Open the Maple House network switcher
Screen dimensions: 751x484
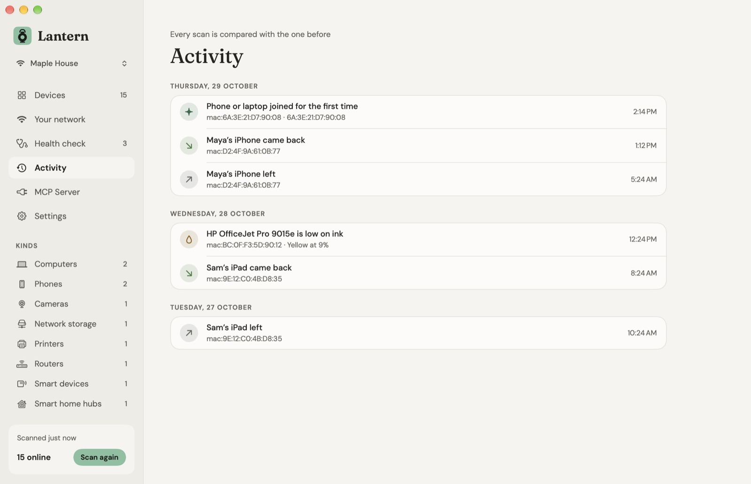pyautogui.click(x=71, y=63)
